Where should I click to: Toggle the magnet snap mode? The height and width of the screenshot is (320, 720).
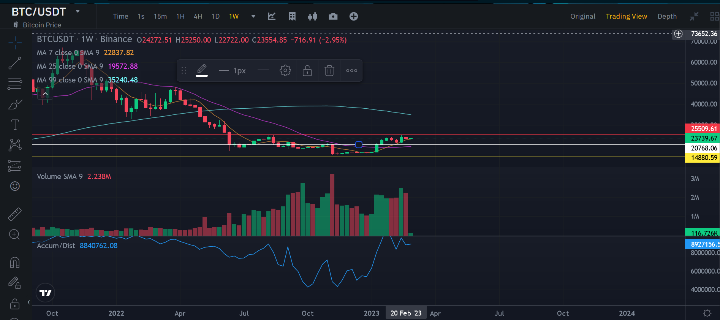(15, 263)
